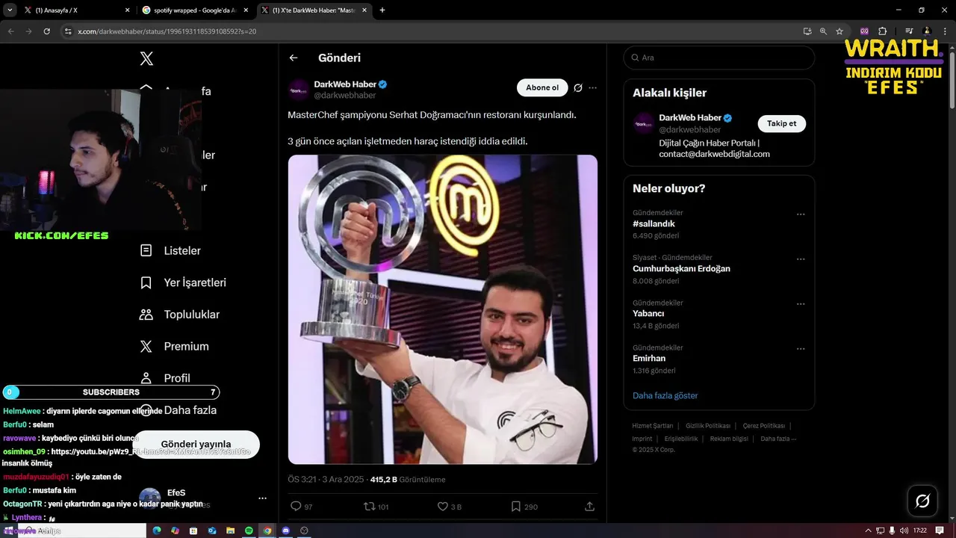
Task: Click the site info icon in address bar
Action: 68,31
